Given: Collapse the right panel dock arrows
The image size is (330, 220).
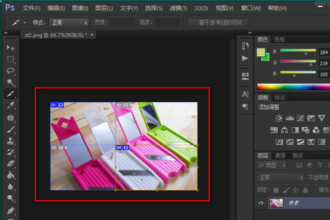Looking at the screenshot, I should (x=250, y=33).
